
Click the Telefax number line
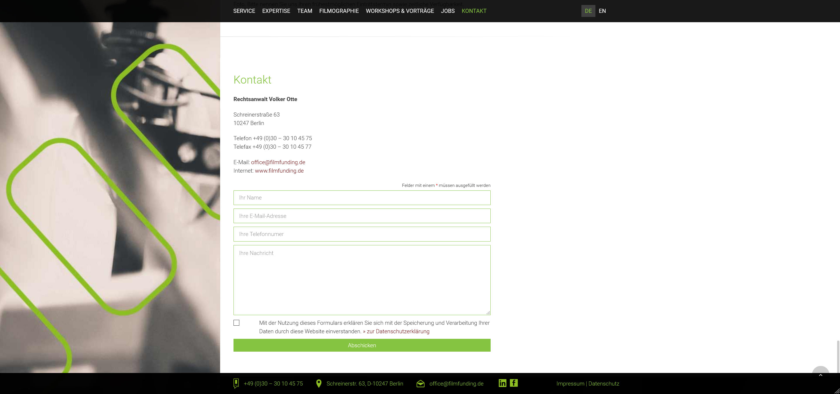click(x=272, y=147)
